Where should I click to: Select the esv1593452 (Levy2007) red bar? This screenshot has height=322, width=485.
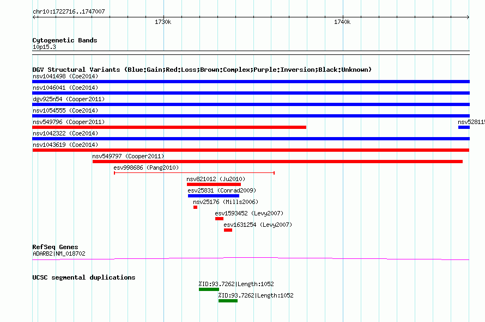click(219, 219)
